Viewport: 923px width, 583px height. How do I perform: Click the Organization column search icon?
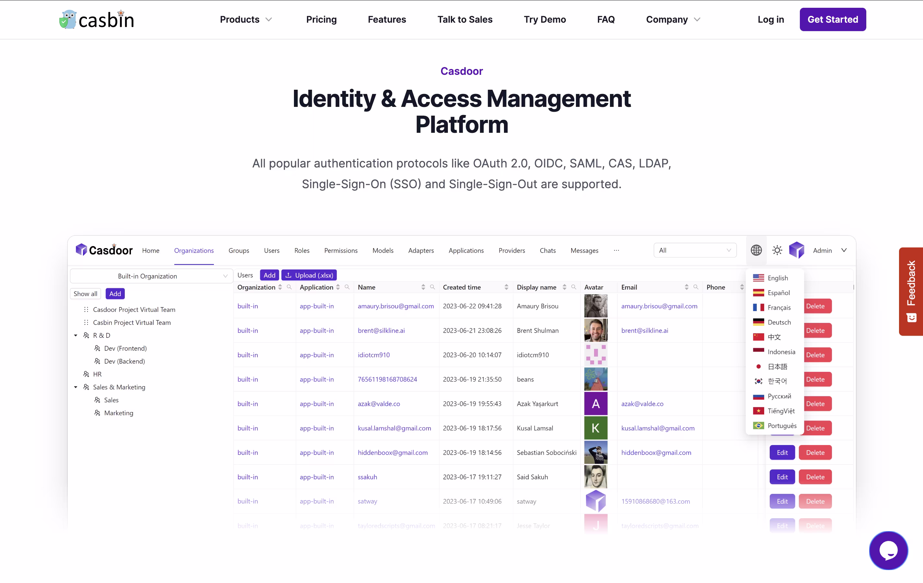coord(289,287)
